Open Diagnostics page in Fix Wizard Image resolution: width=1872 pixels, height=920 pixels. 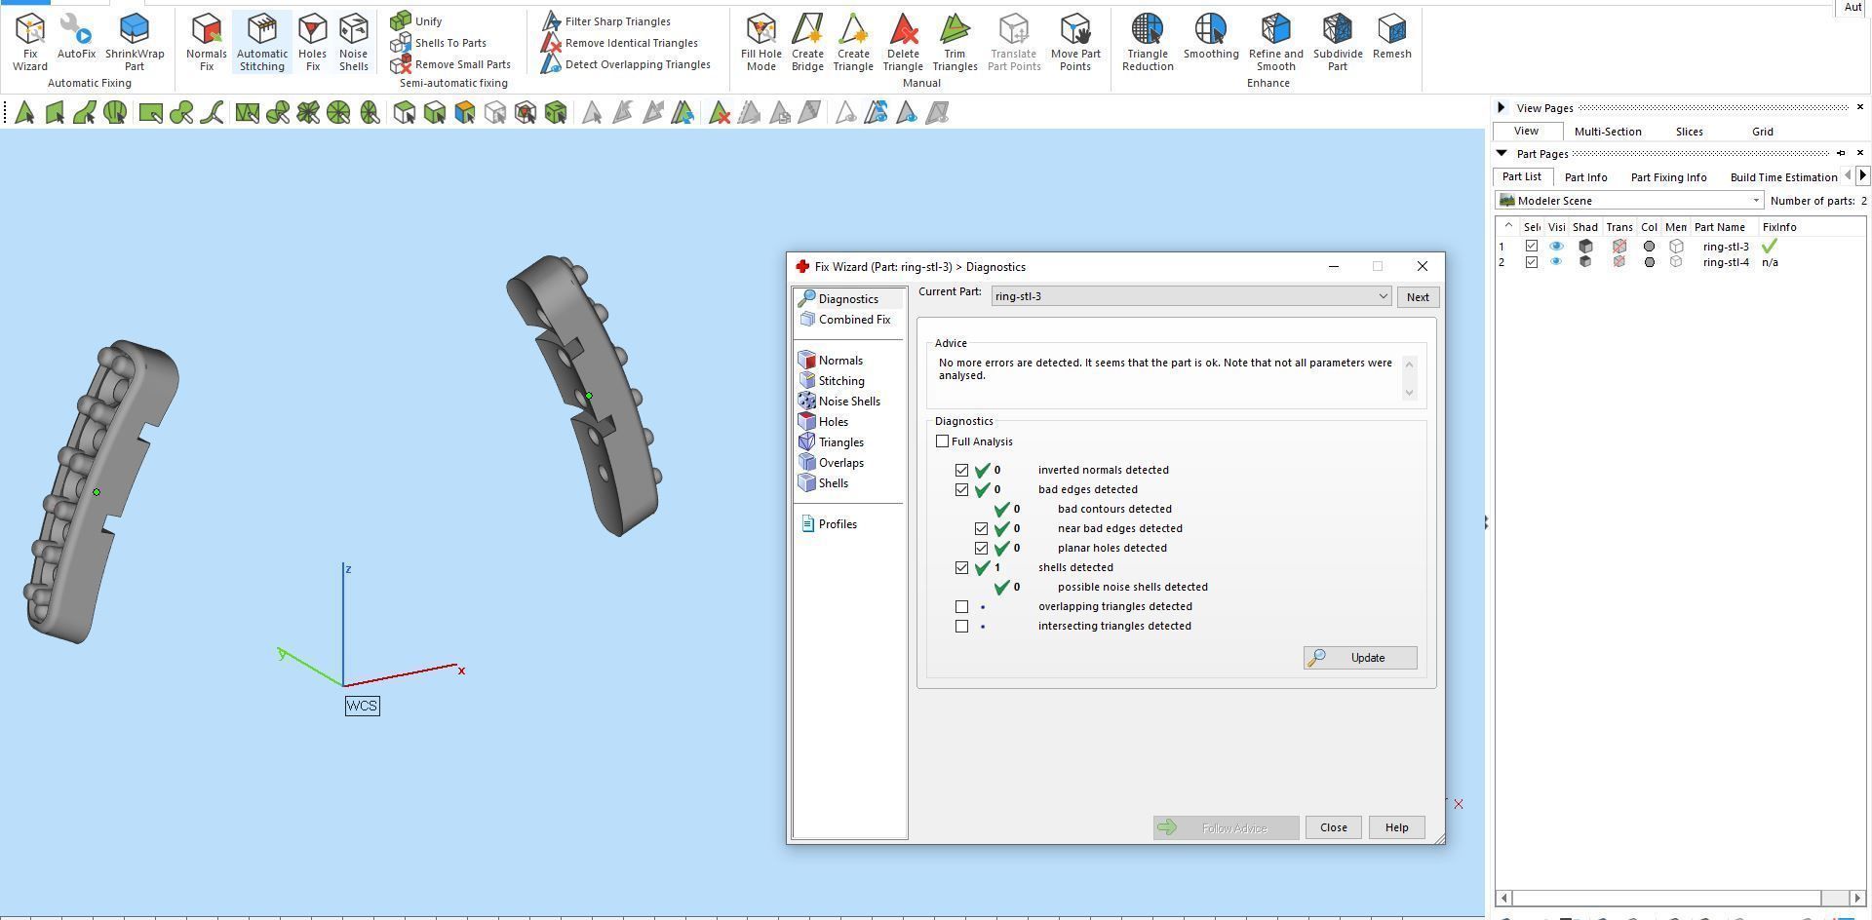pyautogui.click(x=848, y=299)
